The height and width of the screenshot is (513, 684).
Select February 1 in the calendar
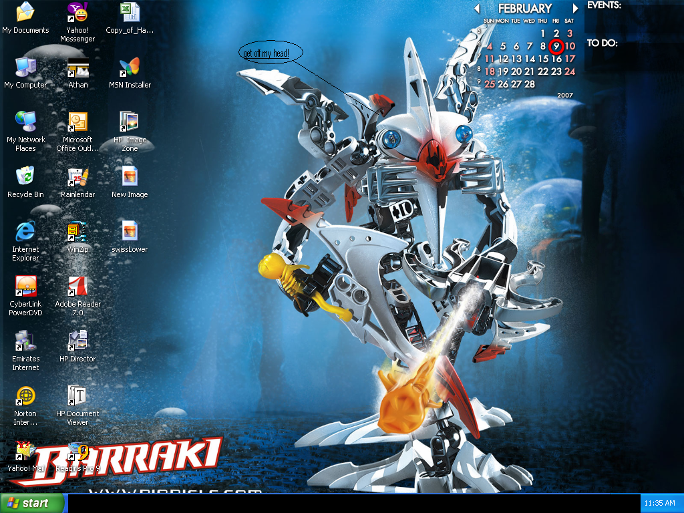pyautogui.click(x=542, y=33)
